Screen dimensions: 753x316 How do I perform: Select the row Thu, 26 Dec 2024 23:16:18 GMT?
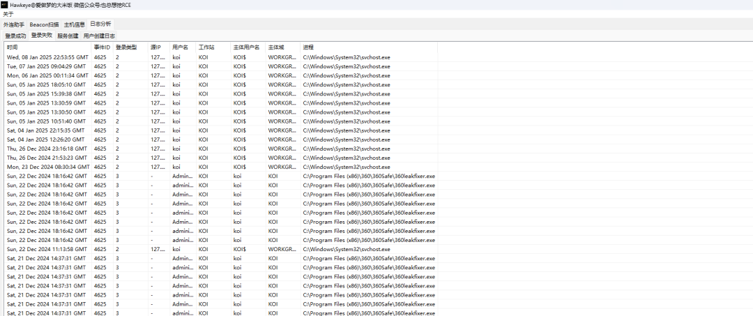(x=222, y=149)
